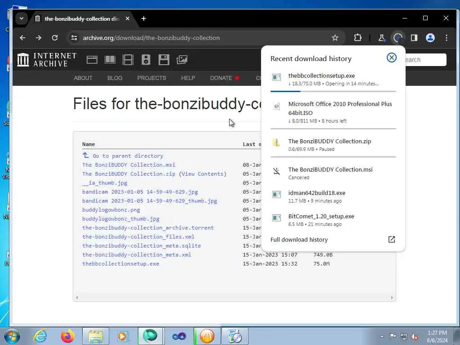Select thebbcollectionsetup.exe download entry

click(x=333, y=79)
